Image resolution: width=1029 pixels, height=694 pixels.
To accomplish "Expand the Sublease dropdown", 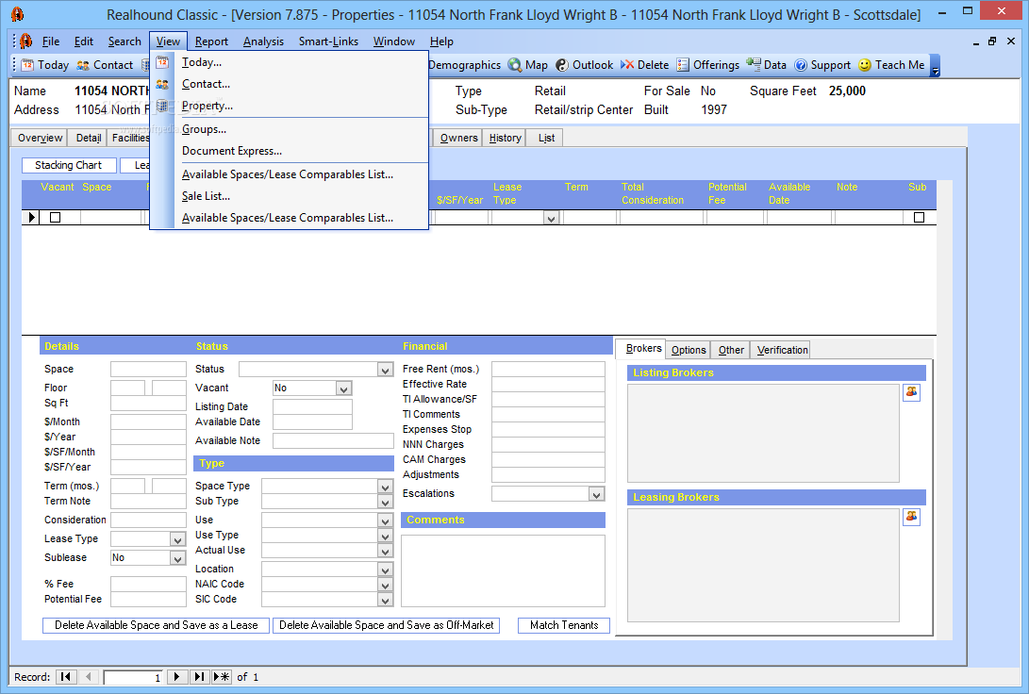I will click(177, 558).
